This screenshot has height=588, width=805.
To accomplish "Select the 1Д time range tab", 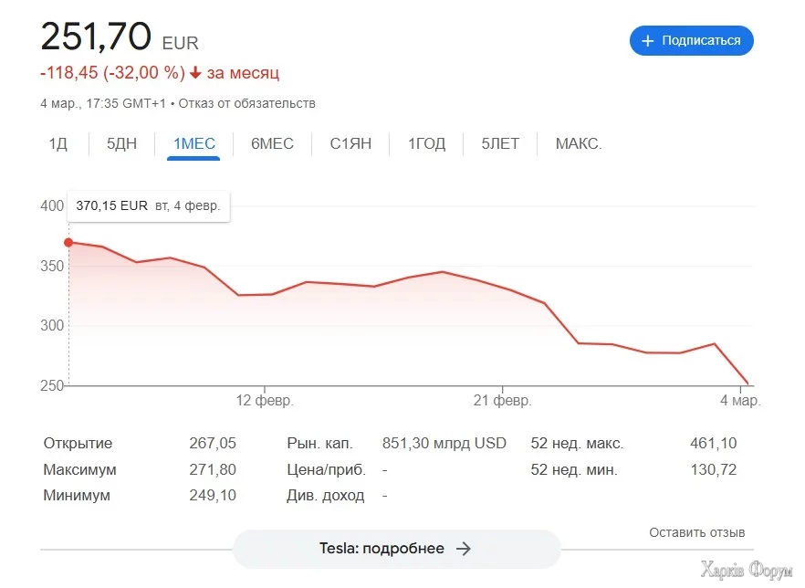I will 58,144.
